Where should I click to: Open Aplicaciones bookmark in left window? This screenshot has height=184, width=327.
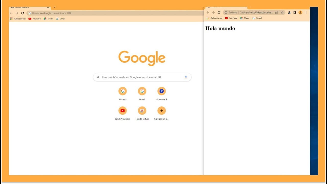pyautogui.click(x=18, y=19)
